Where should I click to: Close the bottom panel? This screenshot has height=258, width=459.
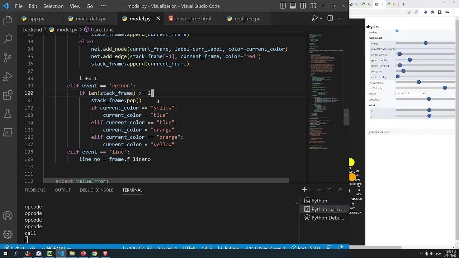(x=340, y=190)
